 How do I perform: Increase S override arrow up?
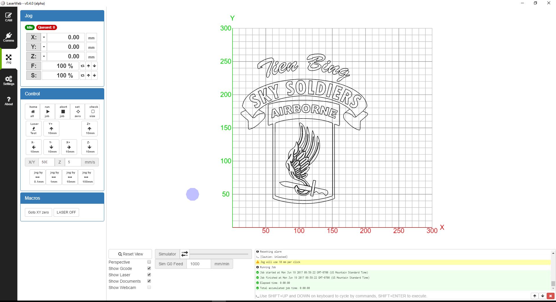tap(88, 75)
